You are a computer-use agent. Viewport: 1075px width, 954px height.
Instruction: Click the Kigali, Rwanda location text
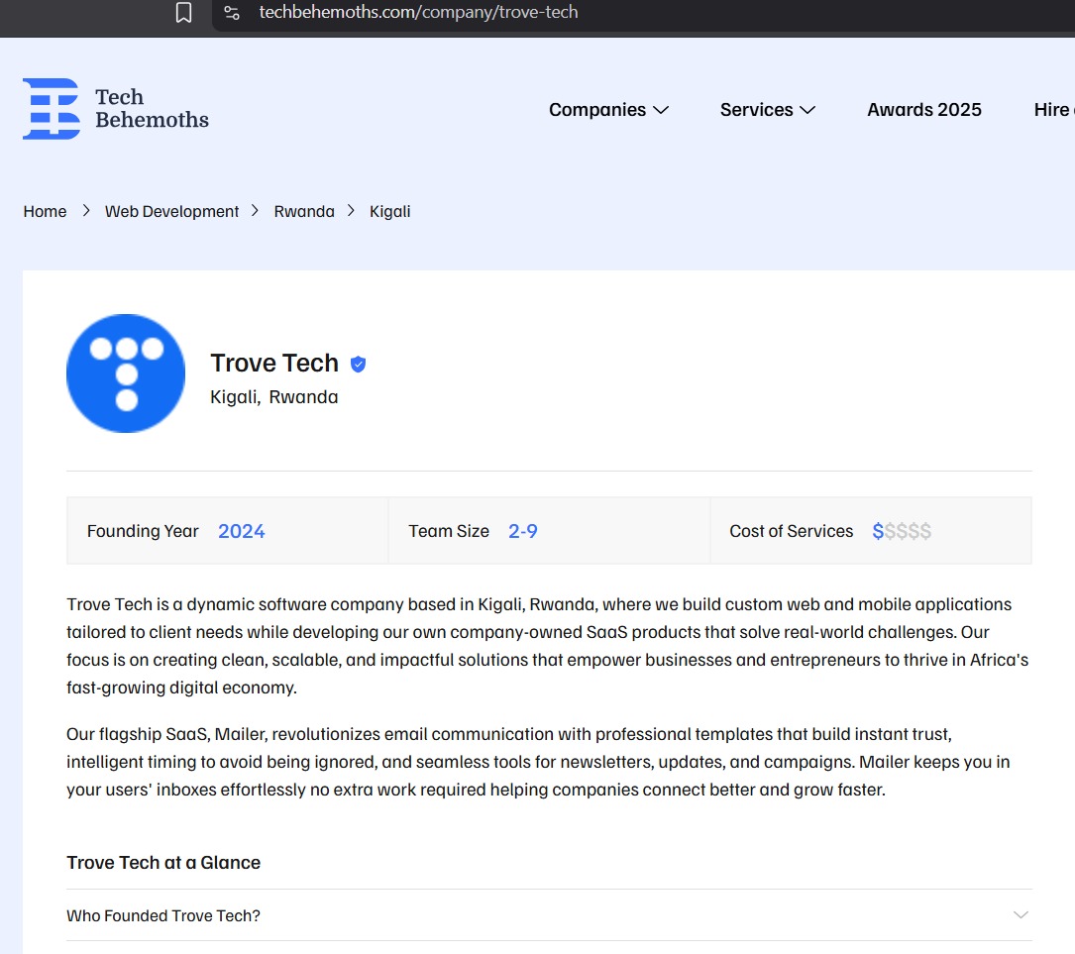pyautogui.click(x=273, y=397)
